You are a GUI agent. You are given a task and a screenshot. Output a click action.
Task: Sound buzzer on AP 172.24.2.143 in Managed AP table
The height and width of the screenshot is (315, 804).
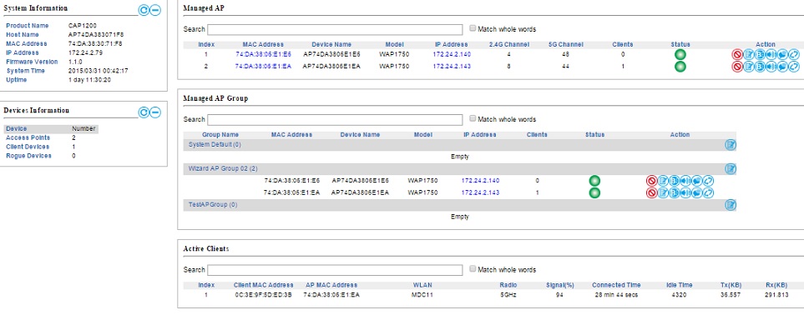tap(771, 66)
